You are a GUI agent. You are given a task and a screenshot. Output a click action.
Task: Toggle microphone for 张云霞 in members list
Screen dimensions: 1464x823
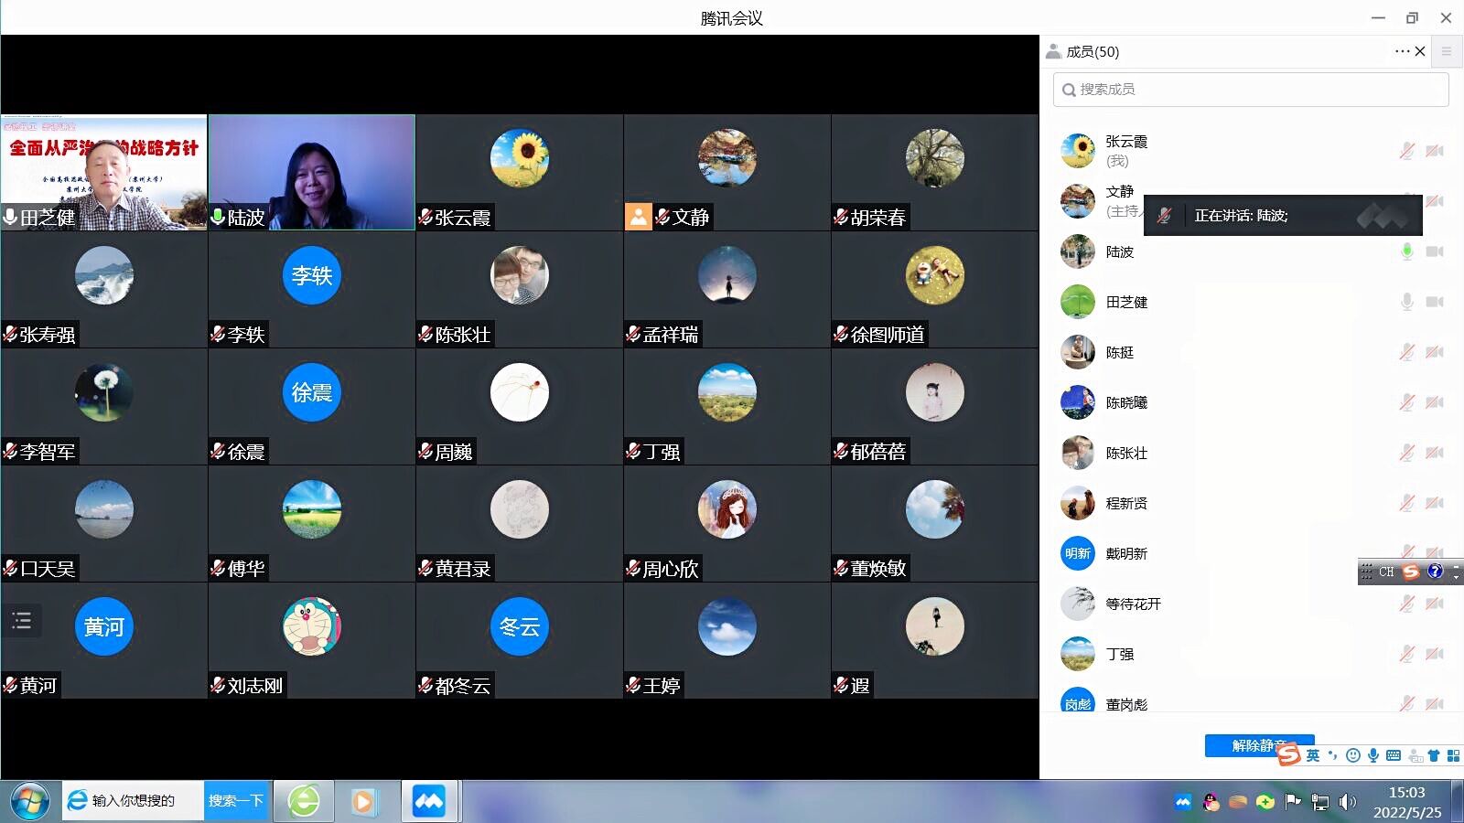1407,151
